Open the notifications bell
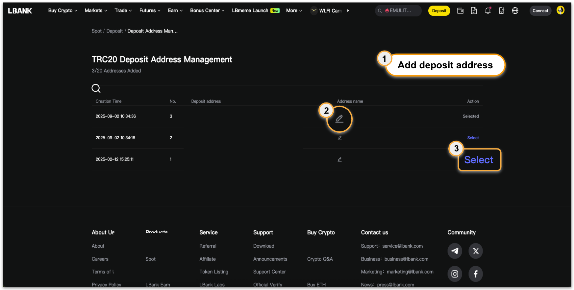The image size is (574, 290). [488, 11]
